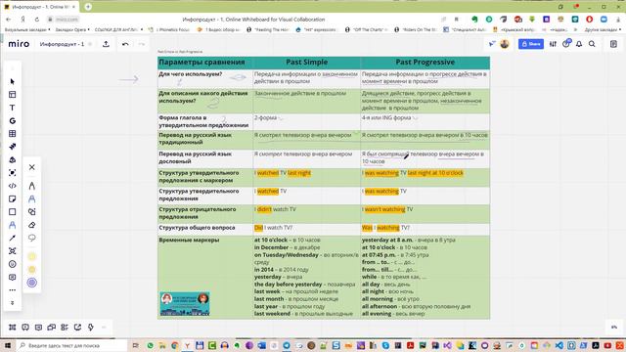Open the "Off The Charts" bookmark

(x=366, y=29)
